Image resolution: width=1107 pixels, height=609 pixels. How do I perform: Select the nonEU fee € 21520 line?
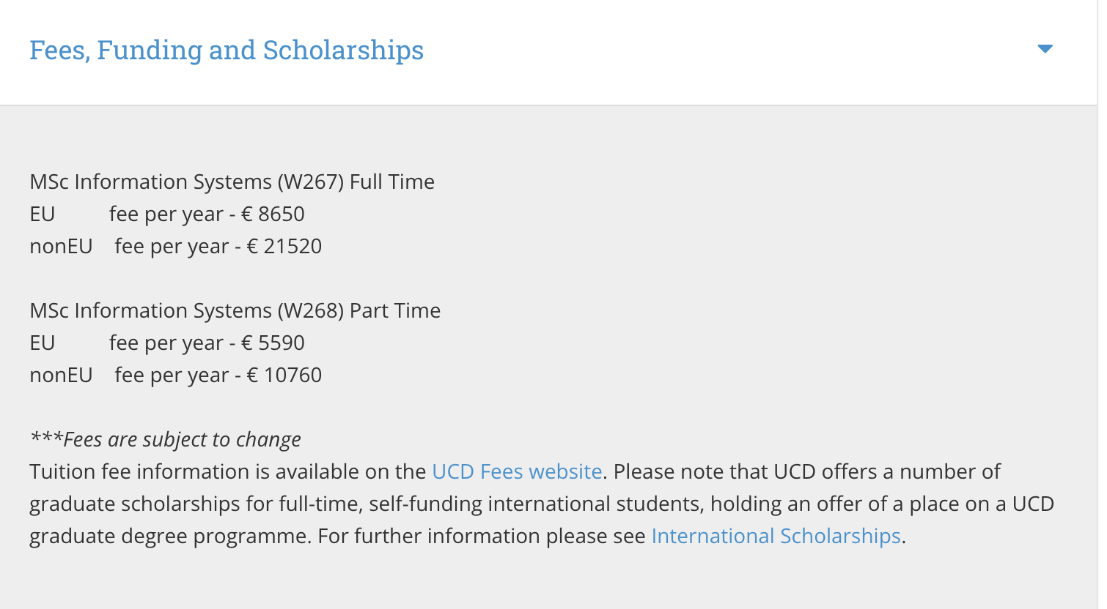(175, 246)
